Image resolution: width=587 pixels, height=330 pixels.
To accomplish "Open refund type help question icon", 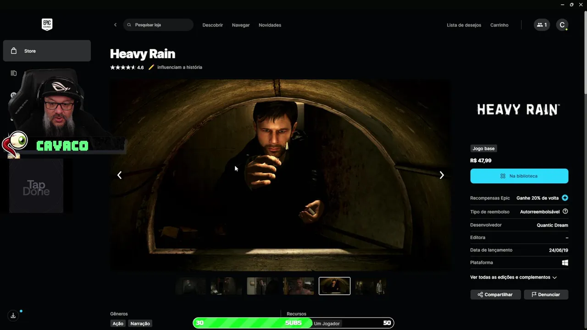I will [565, 211].
